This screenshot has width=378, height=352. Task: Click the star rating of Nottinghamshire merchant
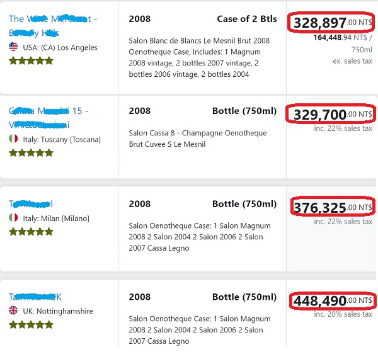[31, 324]
